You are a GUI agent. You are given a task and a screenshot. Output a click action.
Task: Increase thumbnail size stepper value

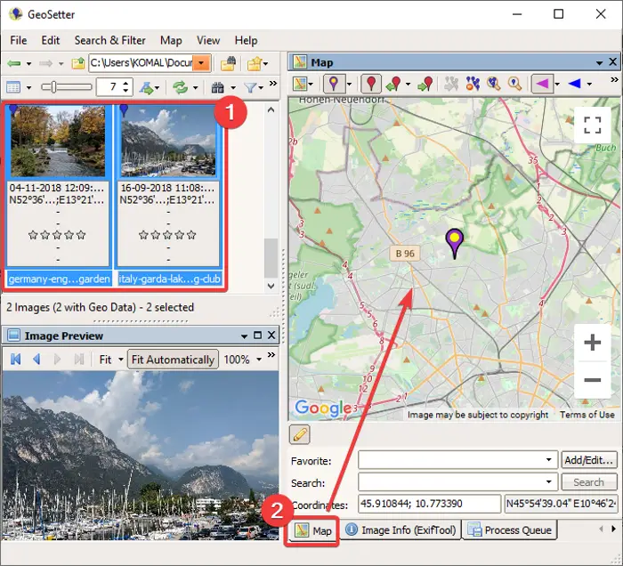point(126,84)
